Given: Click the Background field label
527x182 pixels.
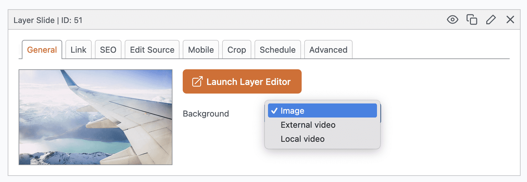Looking at the screenshot, I should click(206, 114).
